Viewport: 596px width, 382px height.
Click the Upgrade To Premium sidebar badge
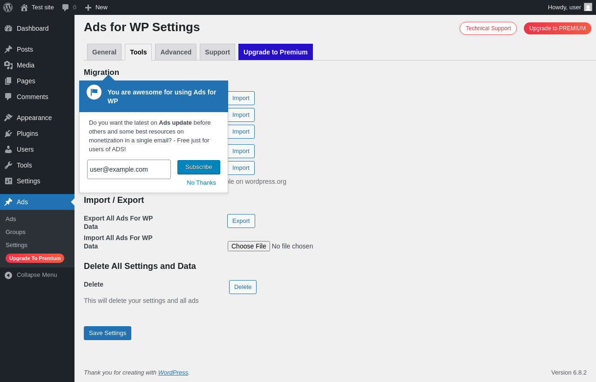coord(35,258)
